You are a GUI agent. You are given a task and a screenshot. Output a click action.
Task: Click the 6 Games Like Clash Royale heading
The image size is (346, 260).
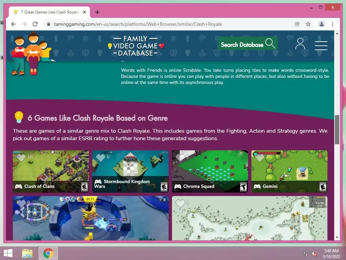coord(98,118)
